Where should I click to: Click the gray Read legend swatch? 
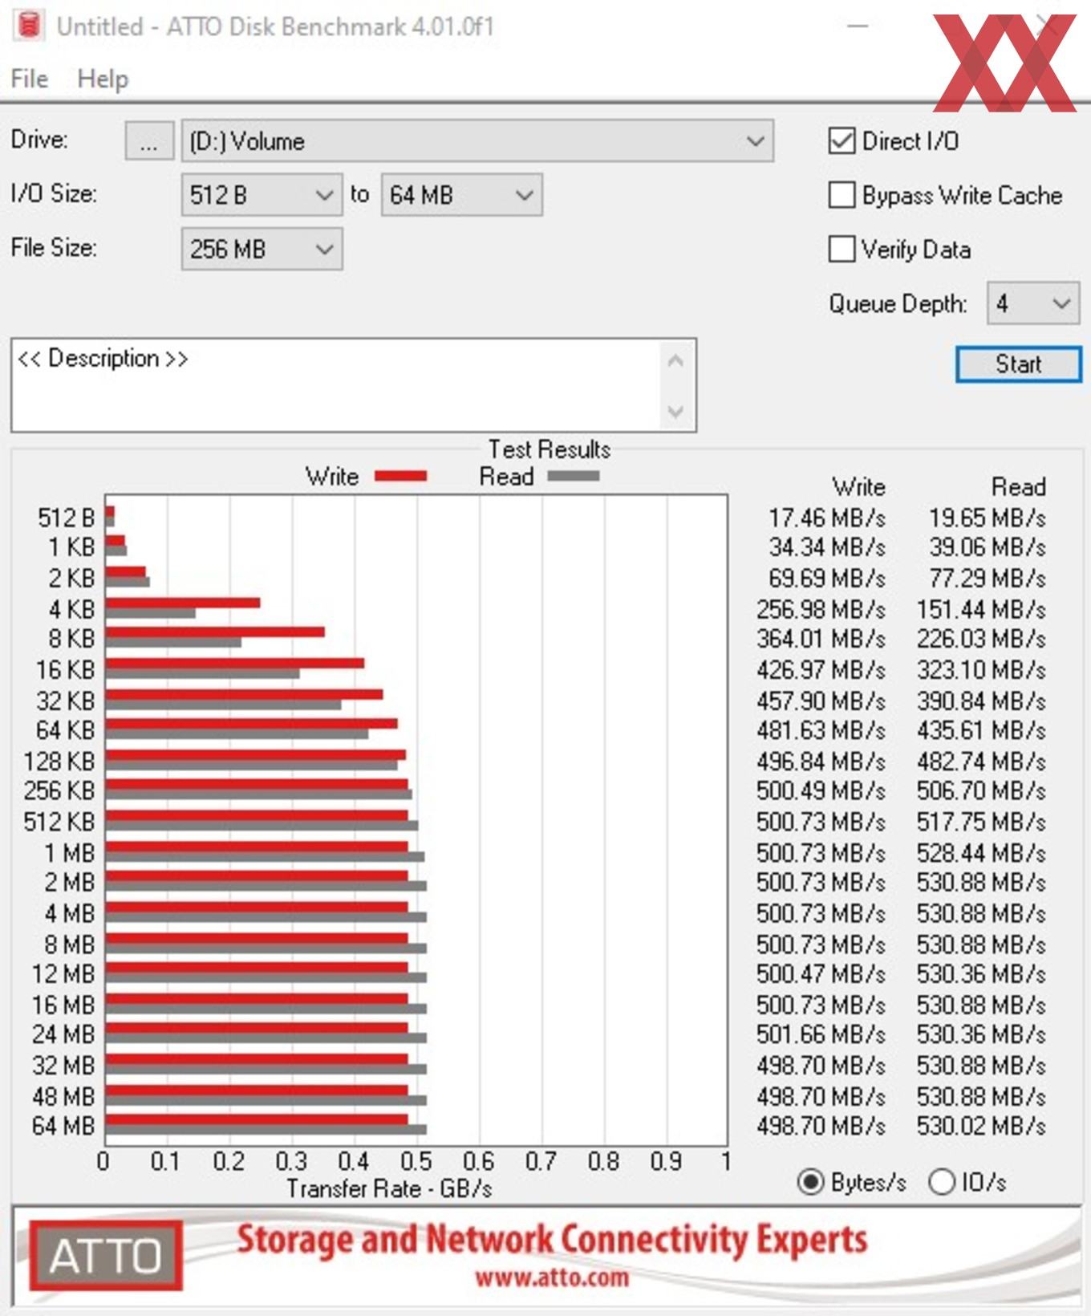[574, 476]
